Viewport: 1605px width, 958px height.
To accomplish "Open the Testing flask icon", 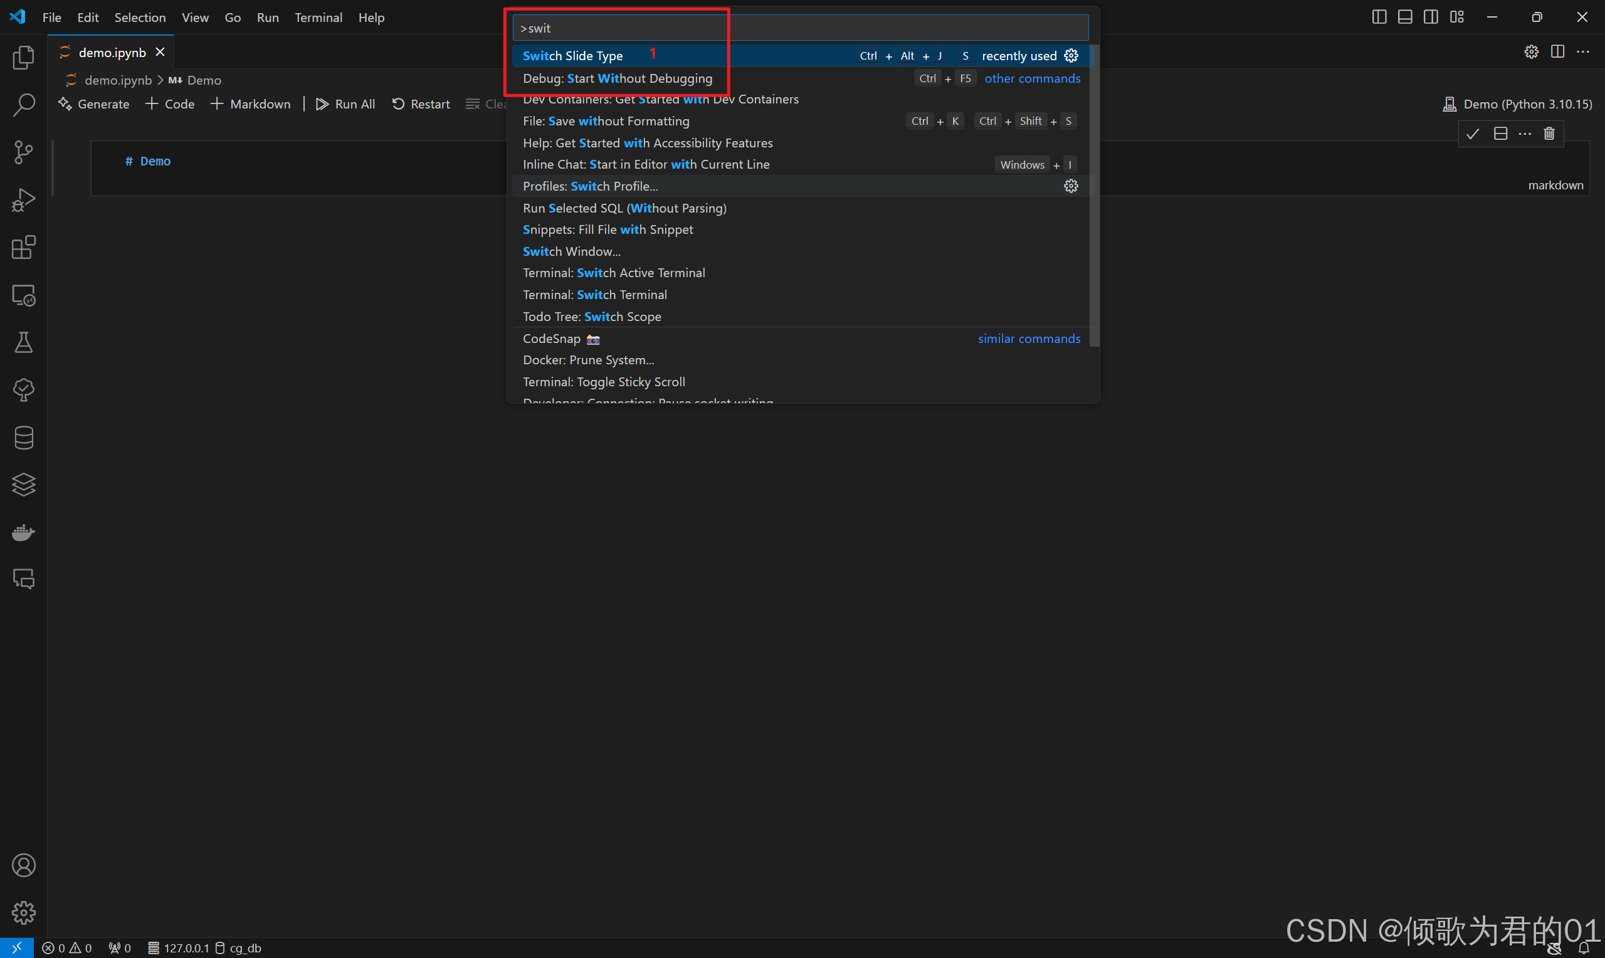I will coord(24,343).
